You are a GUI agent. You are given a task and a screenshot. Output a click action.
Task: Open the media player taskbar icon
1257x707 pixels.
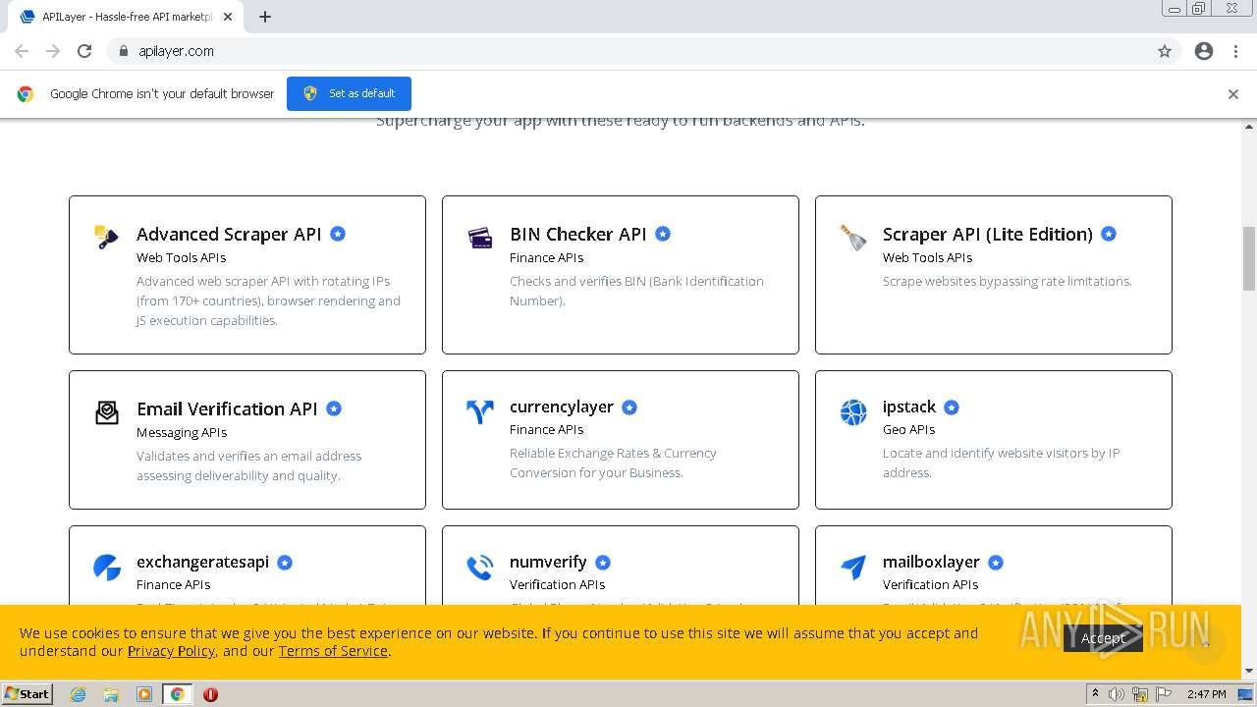(144, 694)
